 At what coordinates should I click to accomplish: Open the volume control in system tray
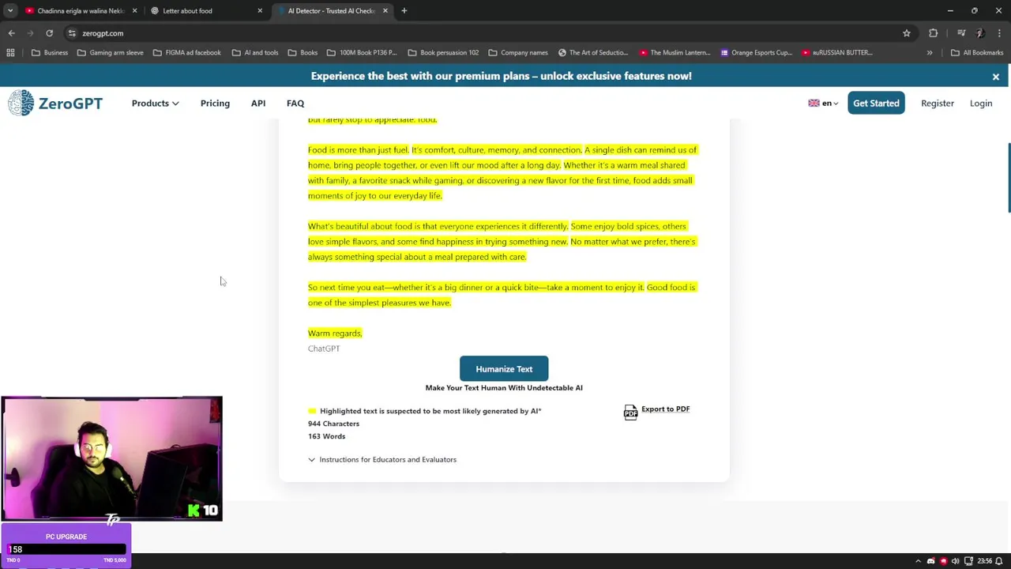[x=956, y=561]
